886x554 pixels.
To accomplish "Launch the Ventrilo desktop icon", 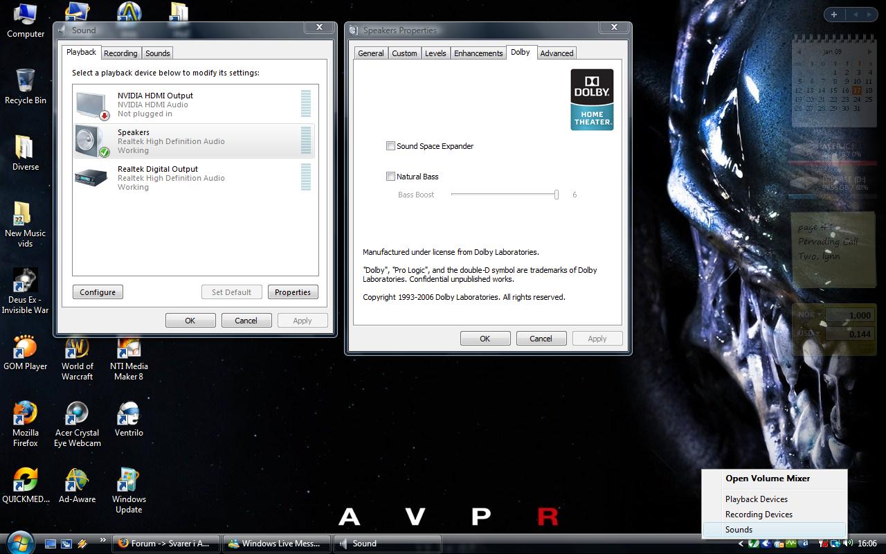I will (x=129, y=420).
